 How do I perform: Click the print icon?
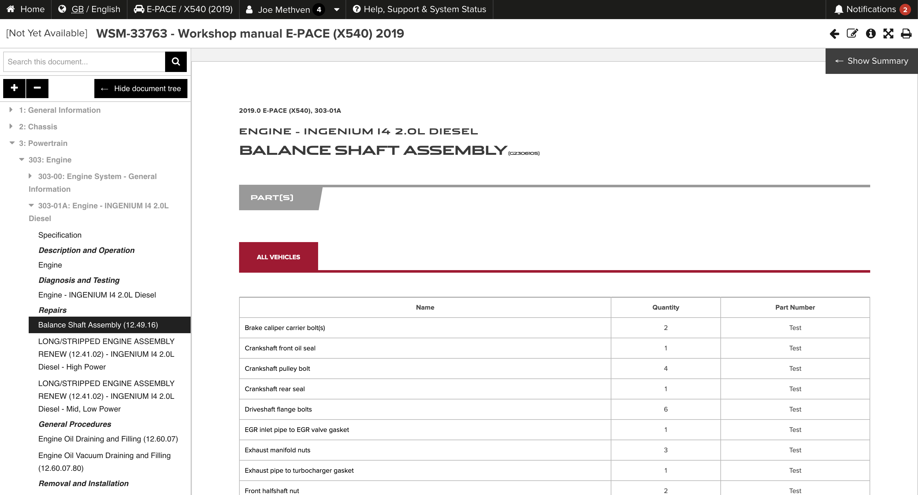click(x=906, y=33)
